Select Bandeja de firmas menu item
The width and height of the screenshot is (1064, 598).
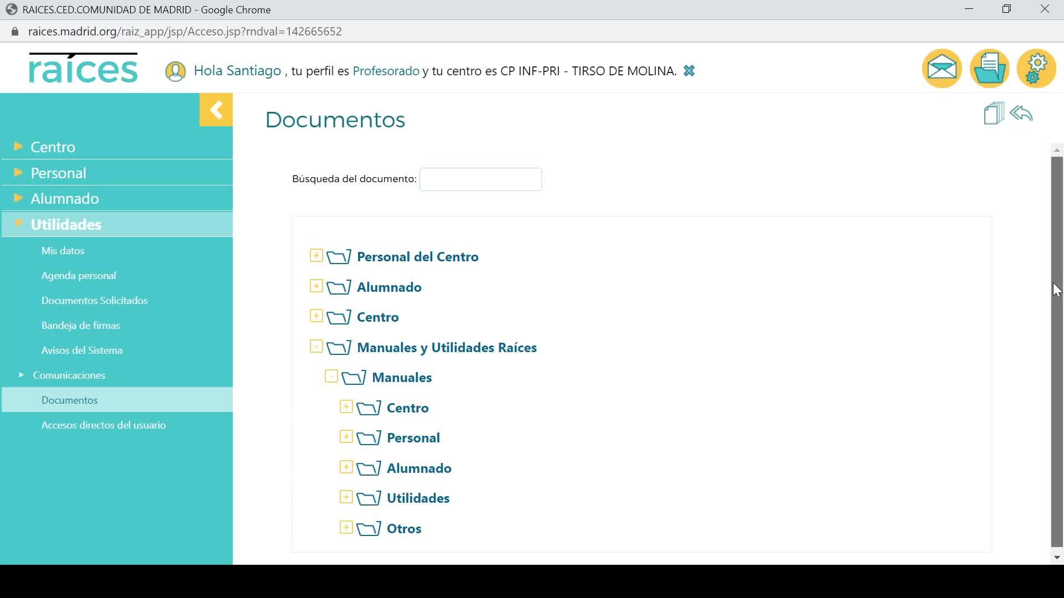point(81,326)
